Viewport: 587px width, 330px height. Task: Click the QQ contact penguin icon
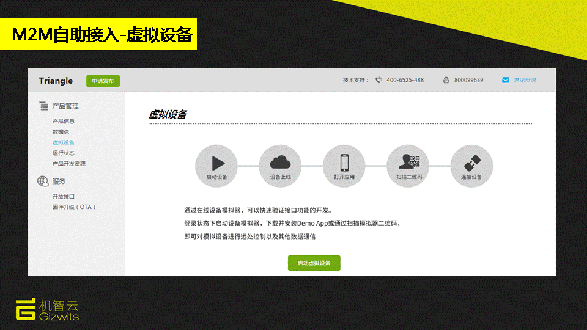[x=446, y=80]
